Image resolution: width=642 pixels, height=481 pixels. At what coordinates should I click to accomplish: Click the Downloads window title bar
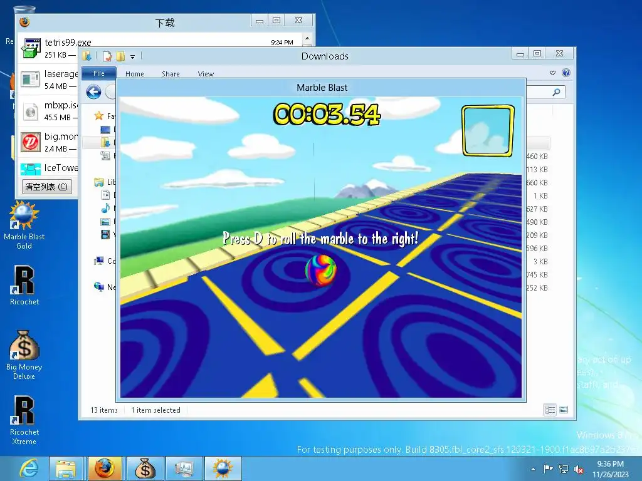pyautogui.click(x=325, y=56)
